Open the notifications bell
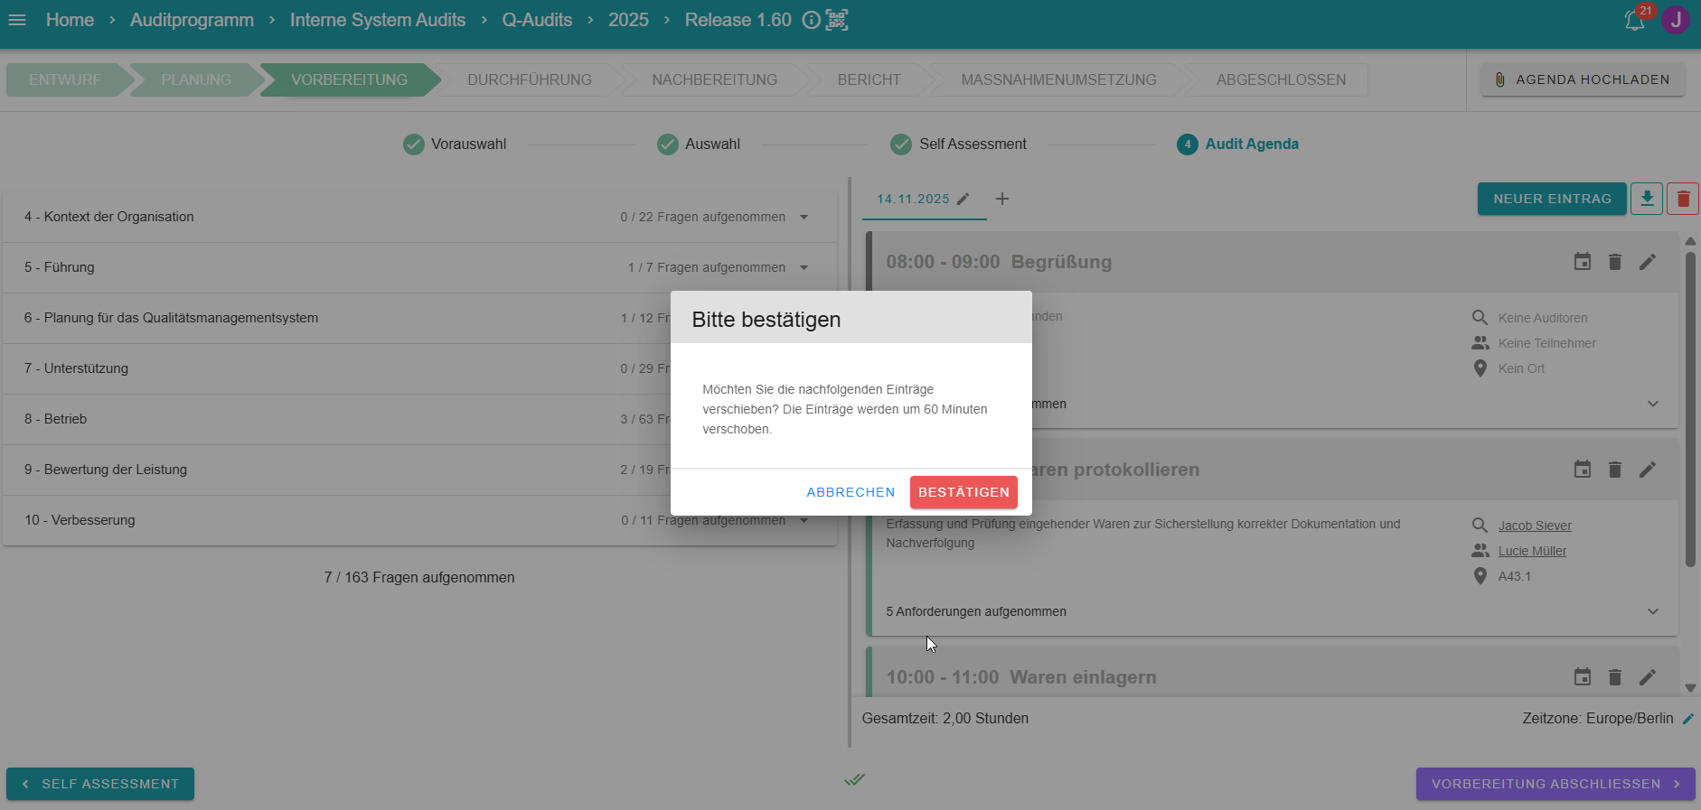The width and height of the screenshot is (1701, 810). [x=1634, y=20]
